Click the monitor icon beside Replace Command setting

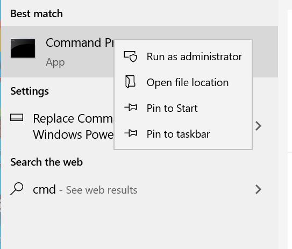[17, 118]
